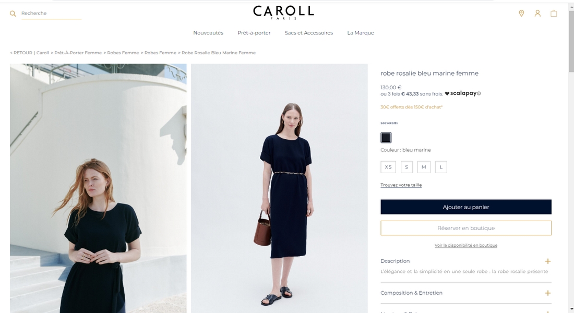Open Trouvez votre taille link
The width and height of the screenshot is (574, 313).
point(401,185)
